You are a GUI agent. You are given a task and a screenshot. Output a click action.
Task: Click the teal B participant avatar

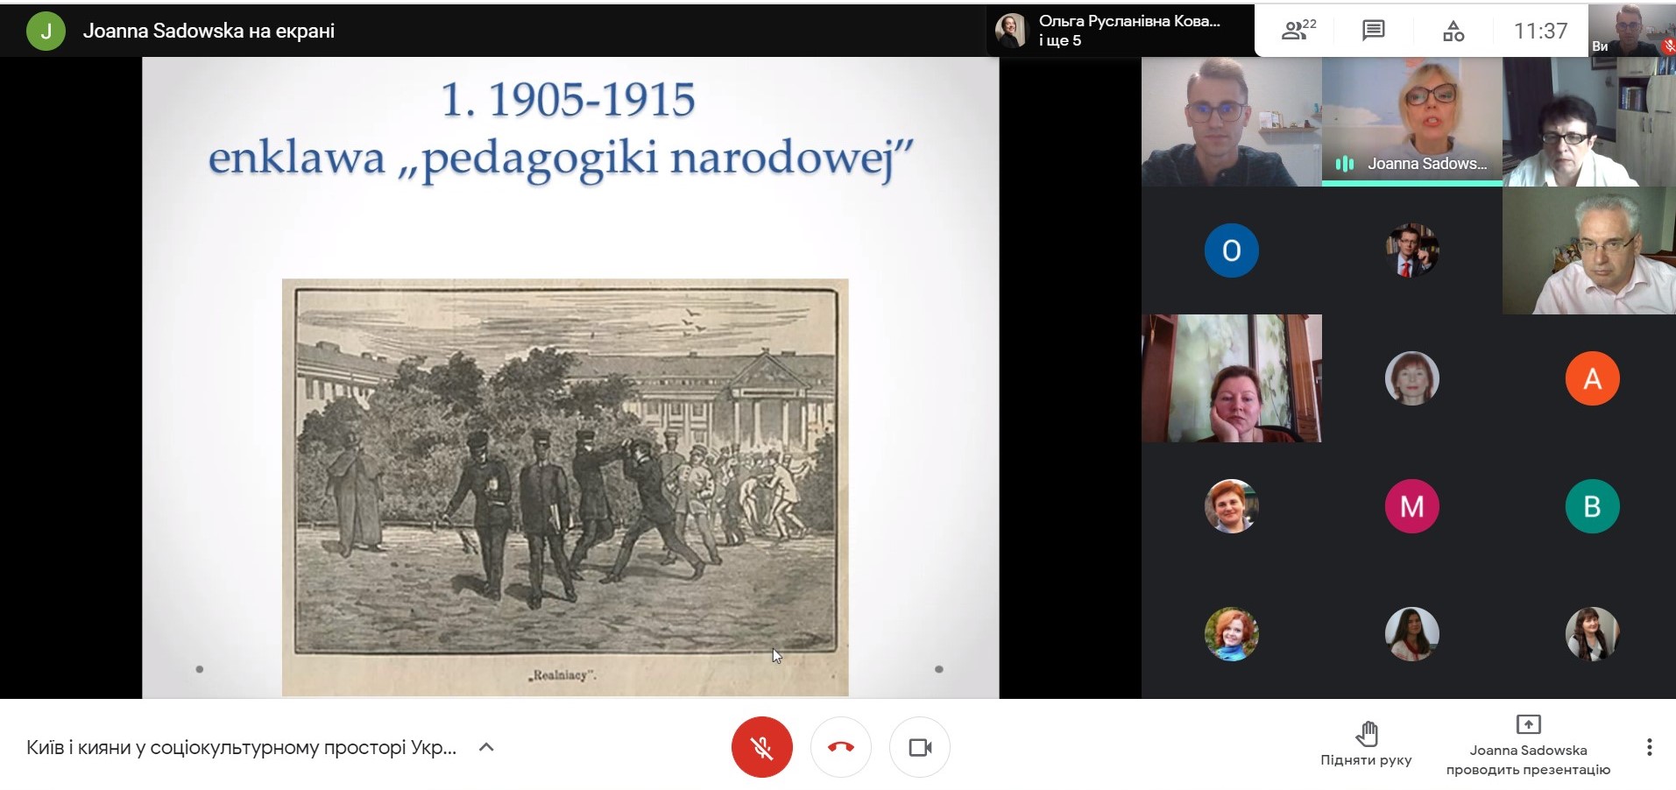[1592, 506]
